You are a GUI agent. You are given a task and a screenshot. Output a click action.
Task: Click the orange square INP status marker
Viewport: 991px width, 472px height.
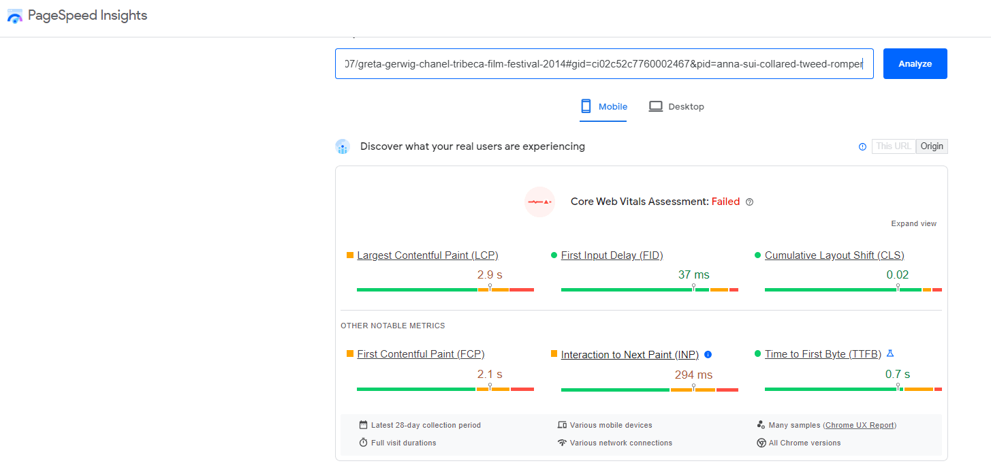[x=554, y=354]
